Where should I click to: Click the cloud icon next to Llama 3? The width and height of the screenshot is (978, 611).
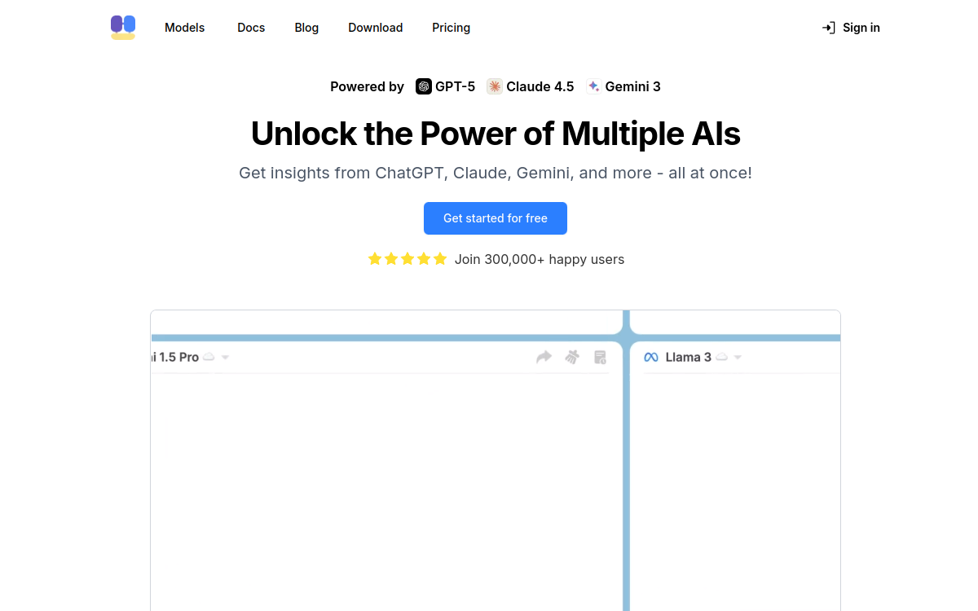pos(722,358)
